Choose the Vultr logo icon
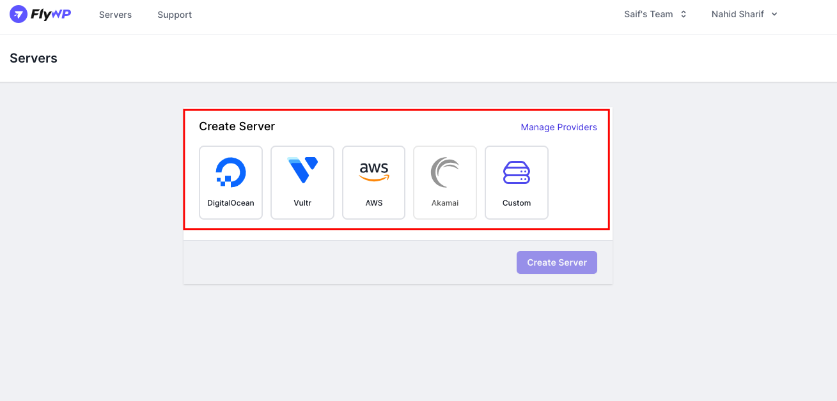Screen dimensions: 837x401 pos(302,170)
